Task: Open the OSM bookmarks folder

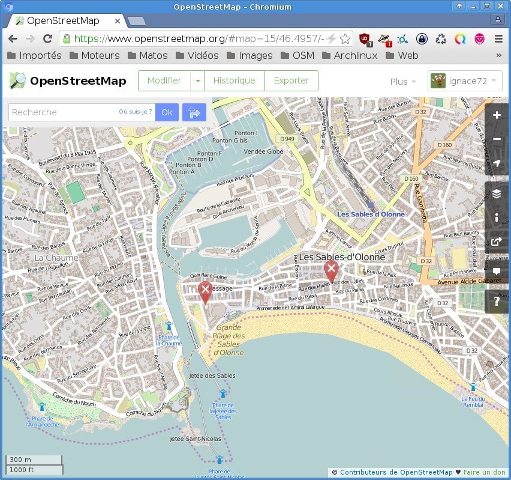Action: pos(299,55)
